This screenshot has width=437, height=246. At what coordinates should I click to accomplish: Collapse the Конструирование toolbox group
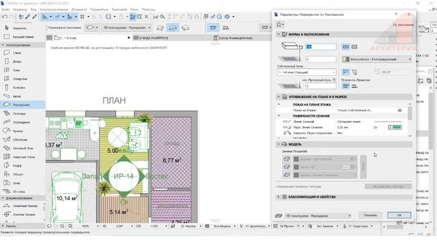3,45
